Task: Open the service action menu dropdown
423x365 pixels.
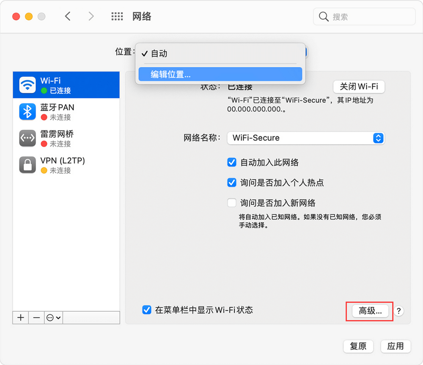Action: [53, 317]
